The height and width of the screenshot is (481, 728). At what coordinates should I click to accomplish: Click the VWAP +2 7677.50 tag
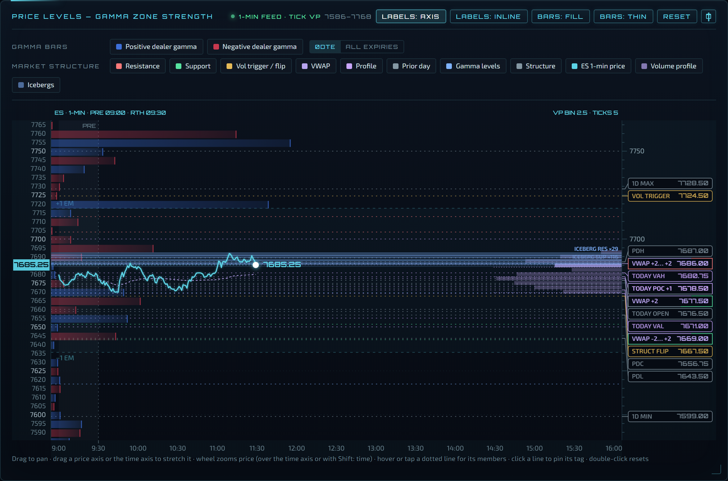(670, 301)
